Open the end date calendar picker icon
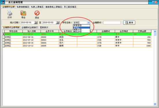The width and height of the screenshot is (159, 108). point(58,23)
